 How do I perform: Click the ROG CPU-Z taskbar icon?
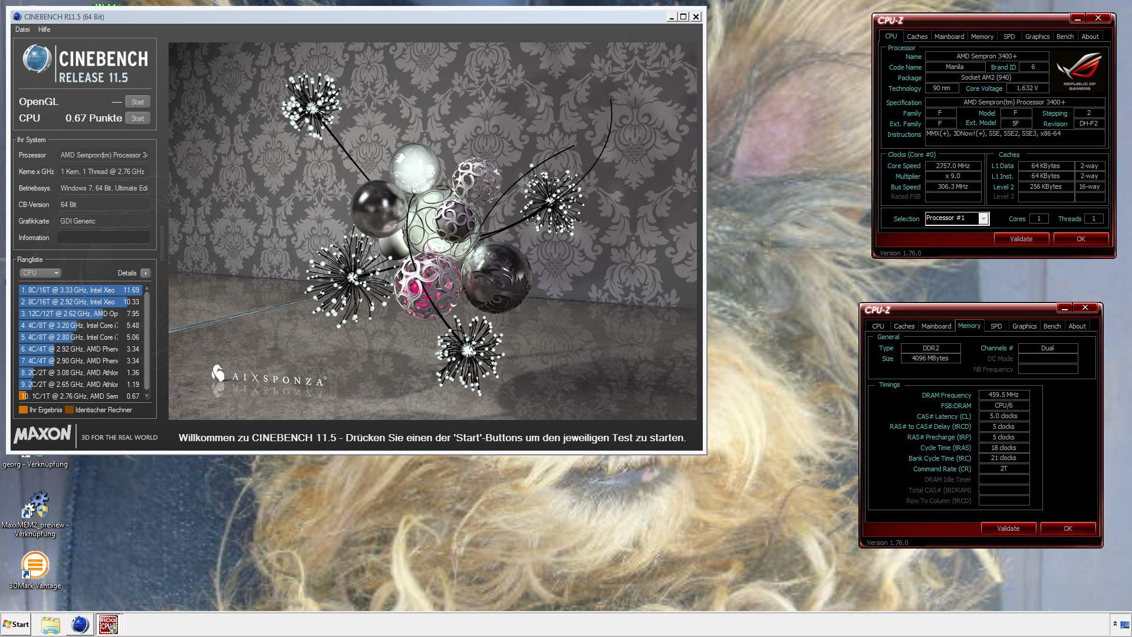tap(108, 625)
